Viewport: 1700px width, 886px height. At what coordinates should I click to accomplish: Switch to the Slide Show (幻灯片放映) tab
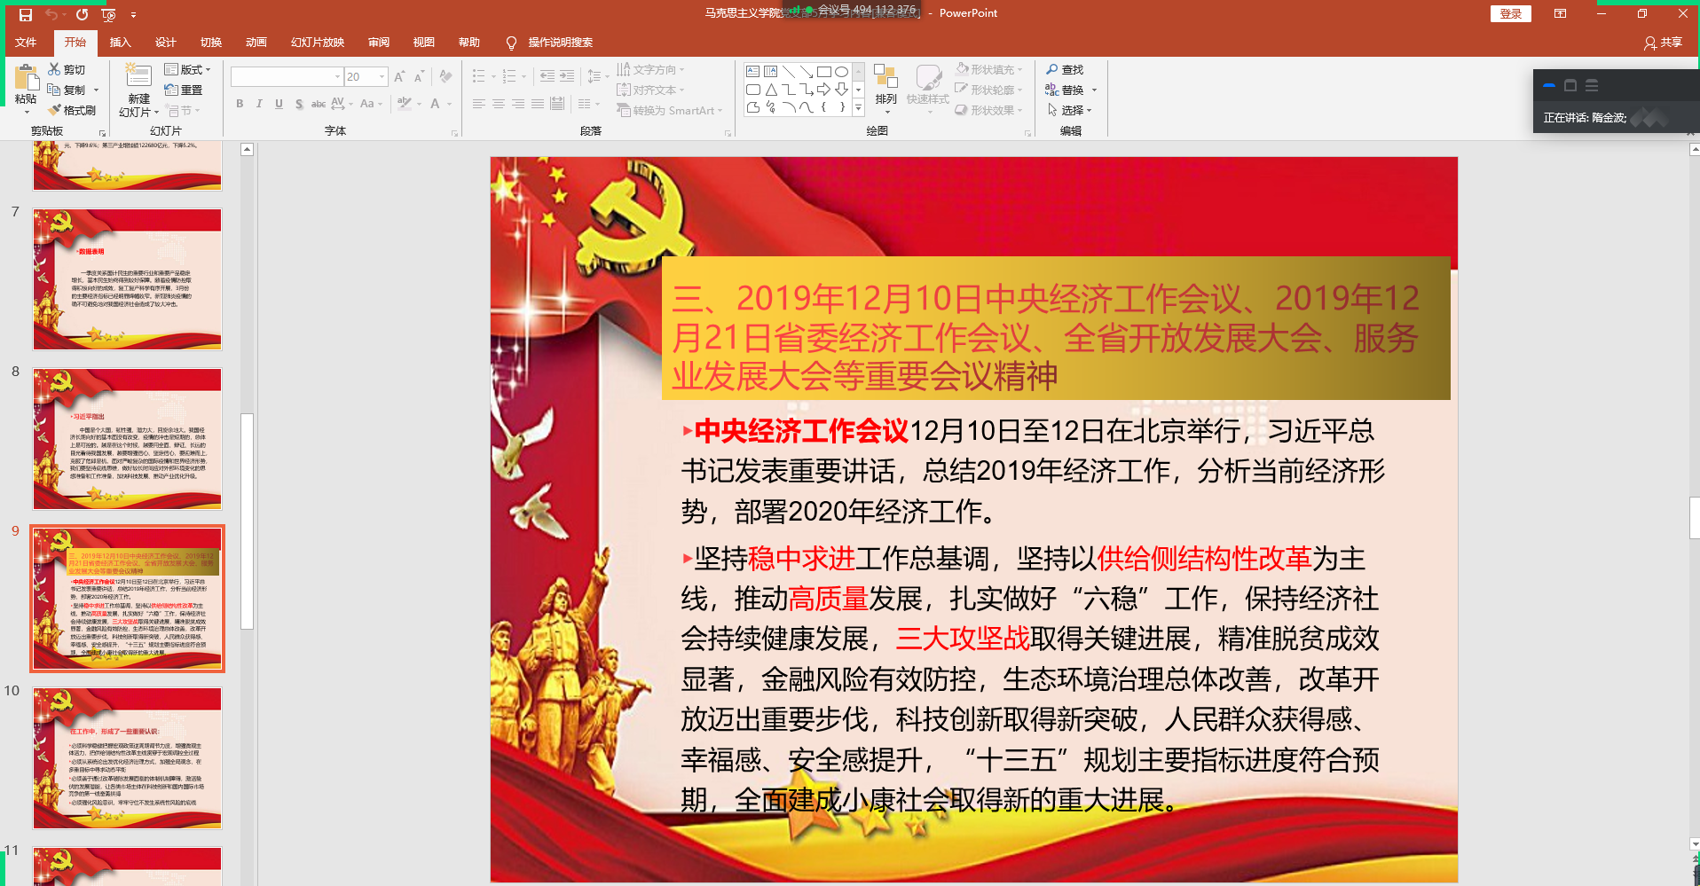[x=317, y=43]
